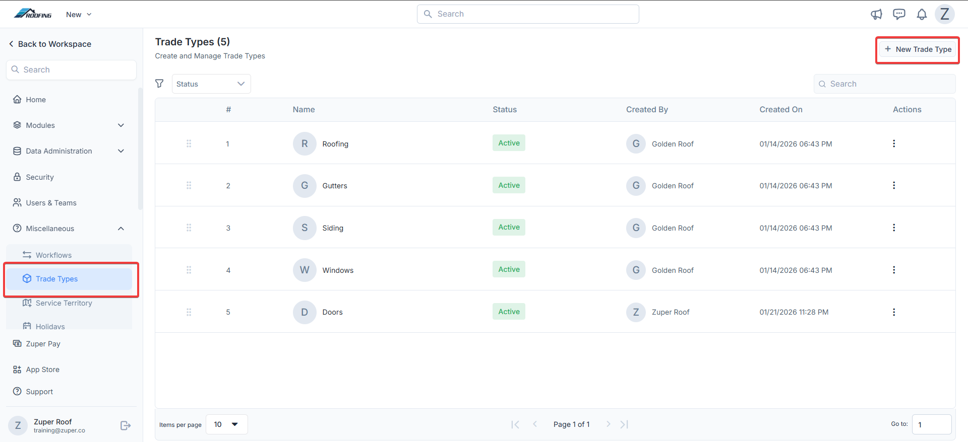Go to the last page arrow
This screenshot has width=968, height=442.
point(624,424)
